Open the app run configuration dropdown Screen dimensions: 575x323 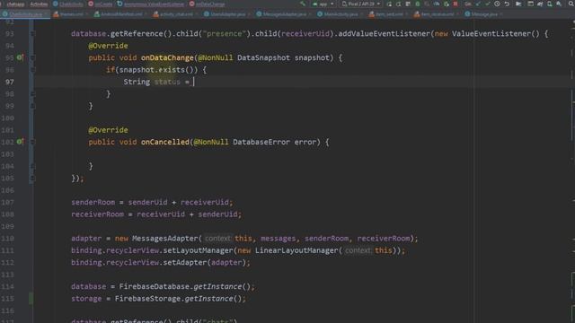[323, 4]
